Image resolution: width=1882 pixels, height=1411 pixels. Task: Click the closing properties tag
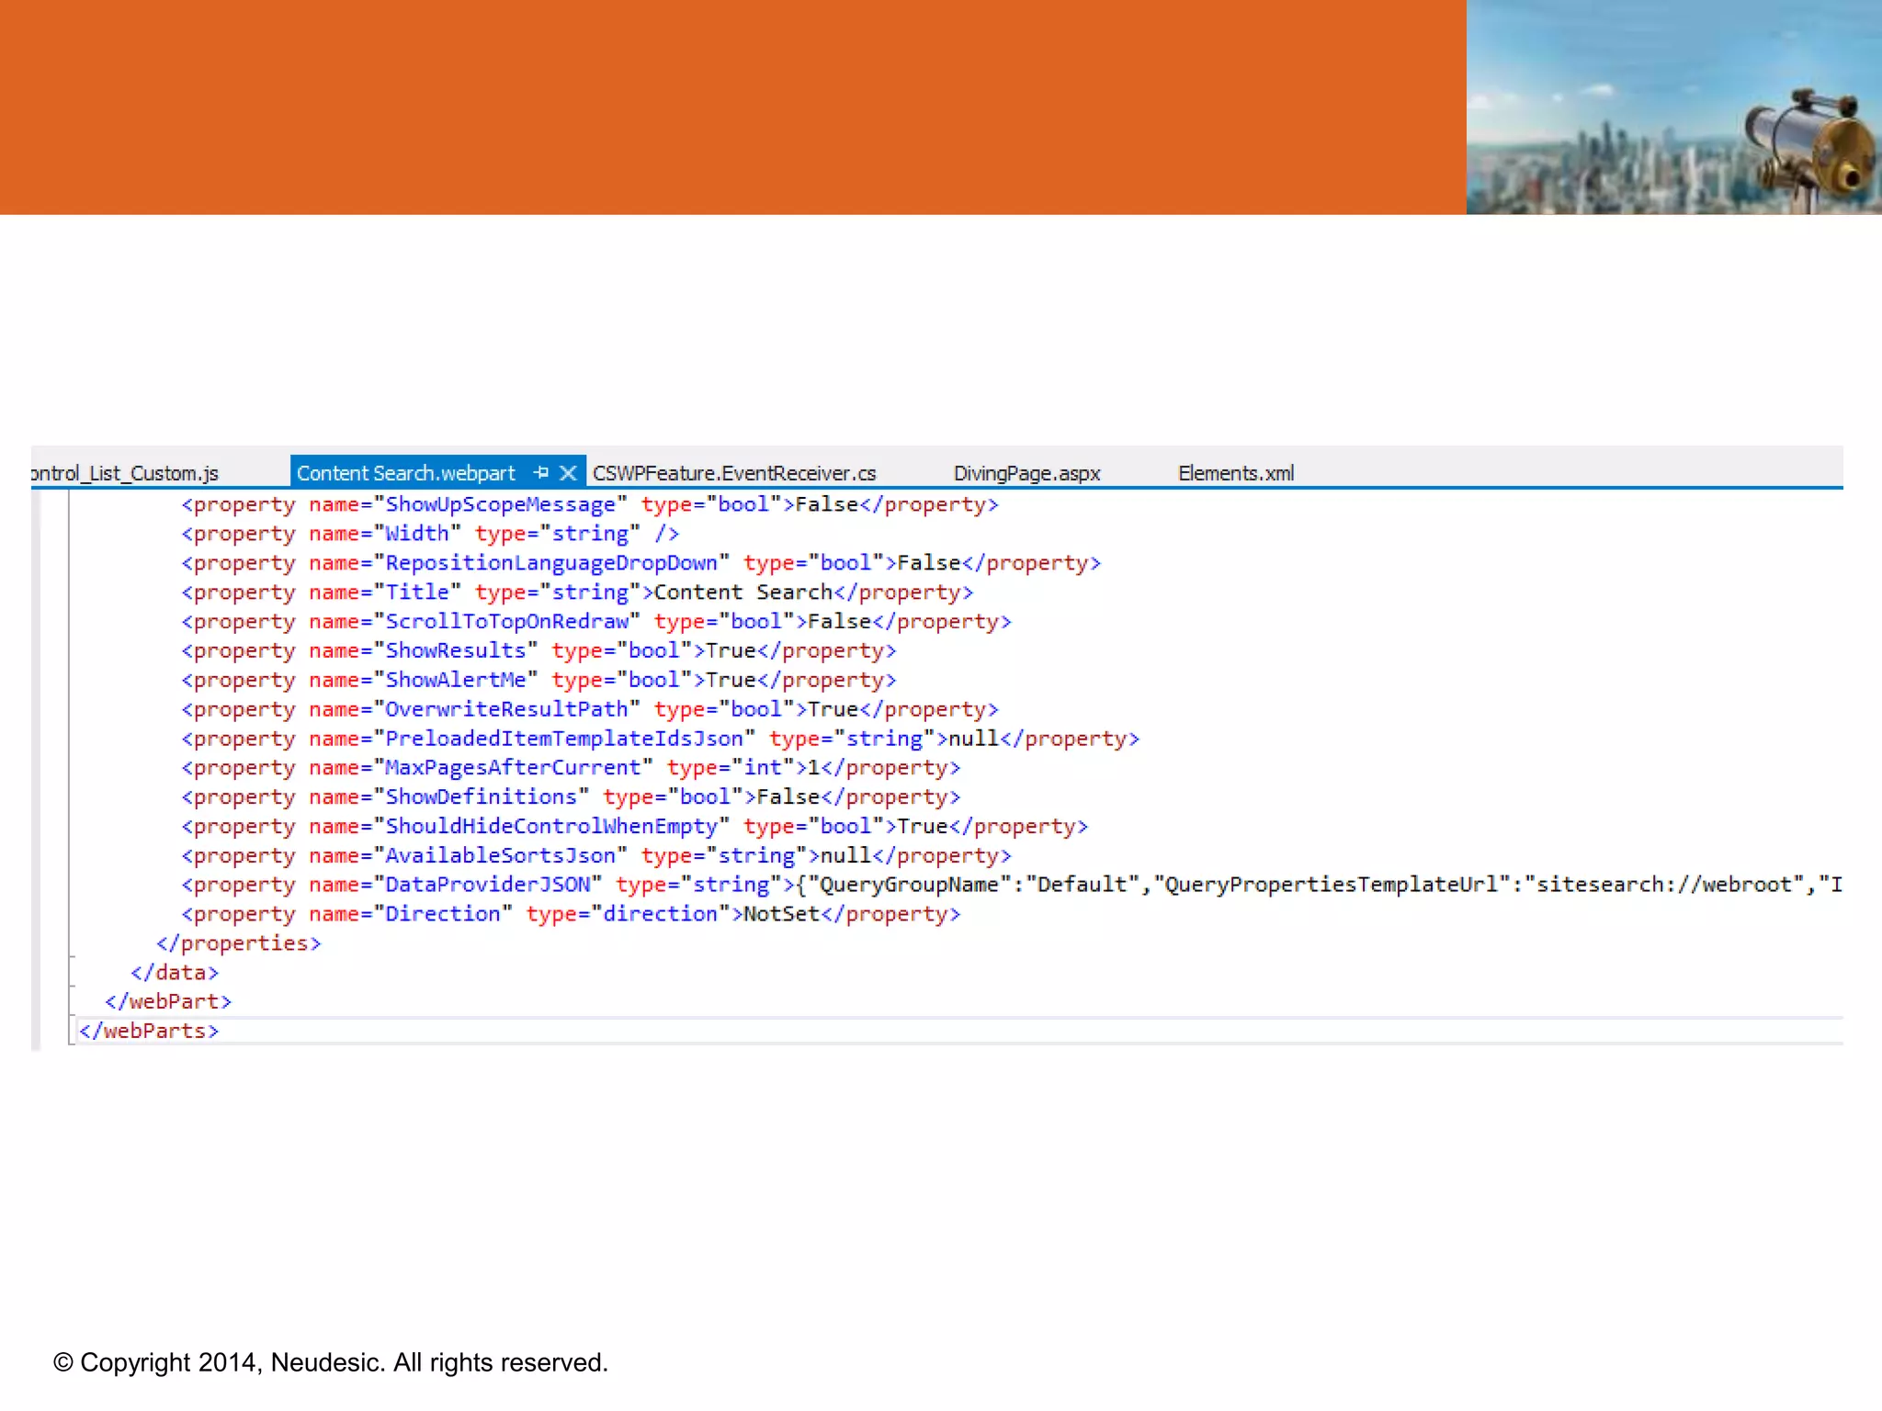[x=238, y=943]
